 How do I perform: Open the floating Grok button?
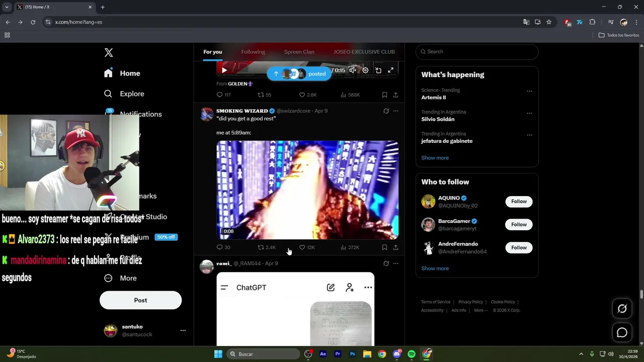point(622,309)
